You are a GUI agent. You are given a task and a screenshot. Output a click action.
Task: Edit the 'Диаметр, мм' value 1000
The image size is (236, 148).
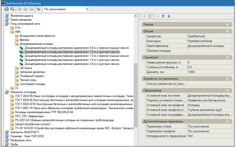pyautogui.click(x=209, y=72)
